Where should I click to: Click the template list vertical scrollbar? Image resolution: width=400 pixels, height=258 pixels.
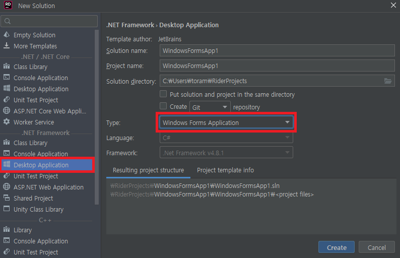point(97,117)
